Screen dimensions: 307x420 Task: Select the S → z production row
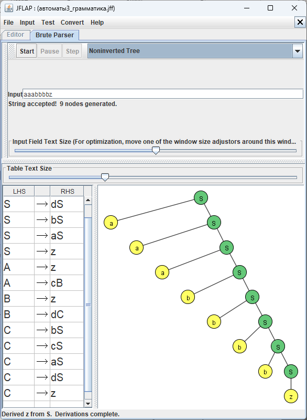(x=43, y=251)
